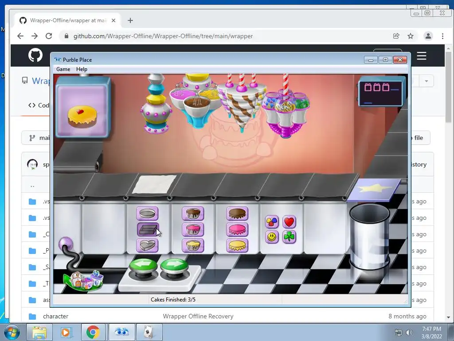Click the candy jars sprinkle dispenser

[x=286, y=113]
